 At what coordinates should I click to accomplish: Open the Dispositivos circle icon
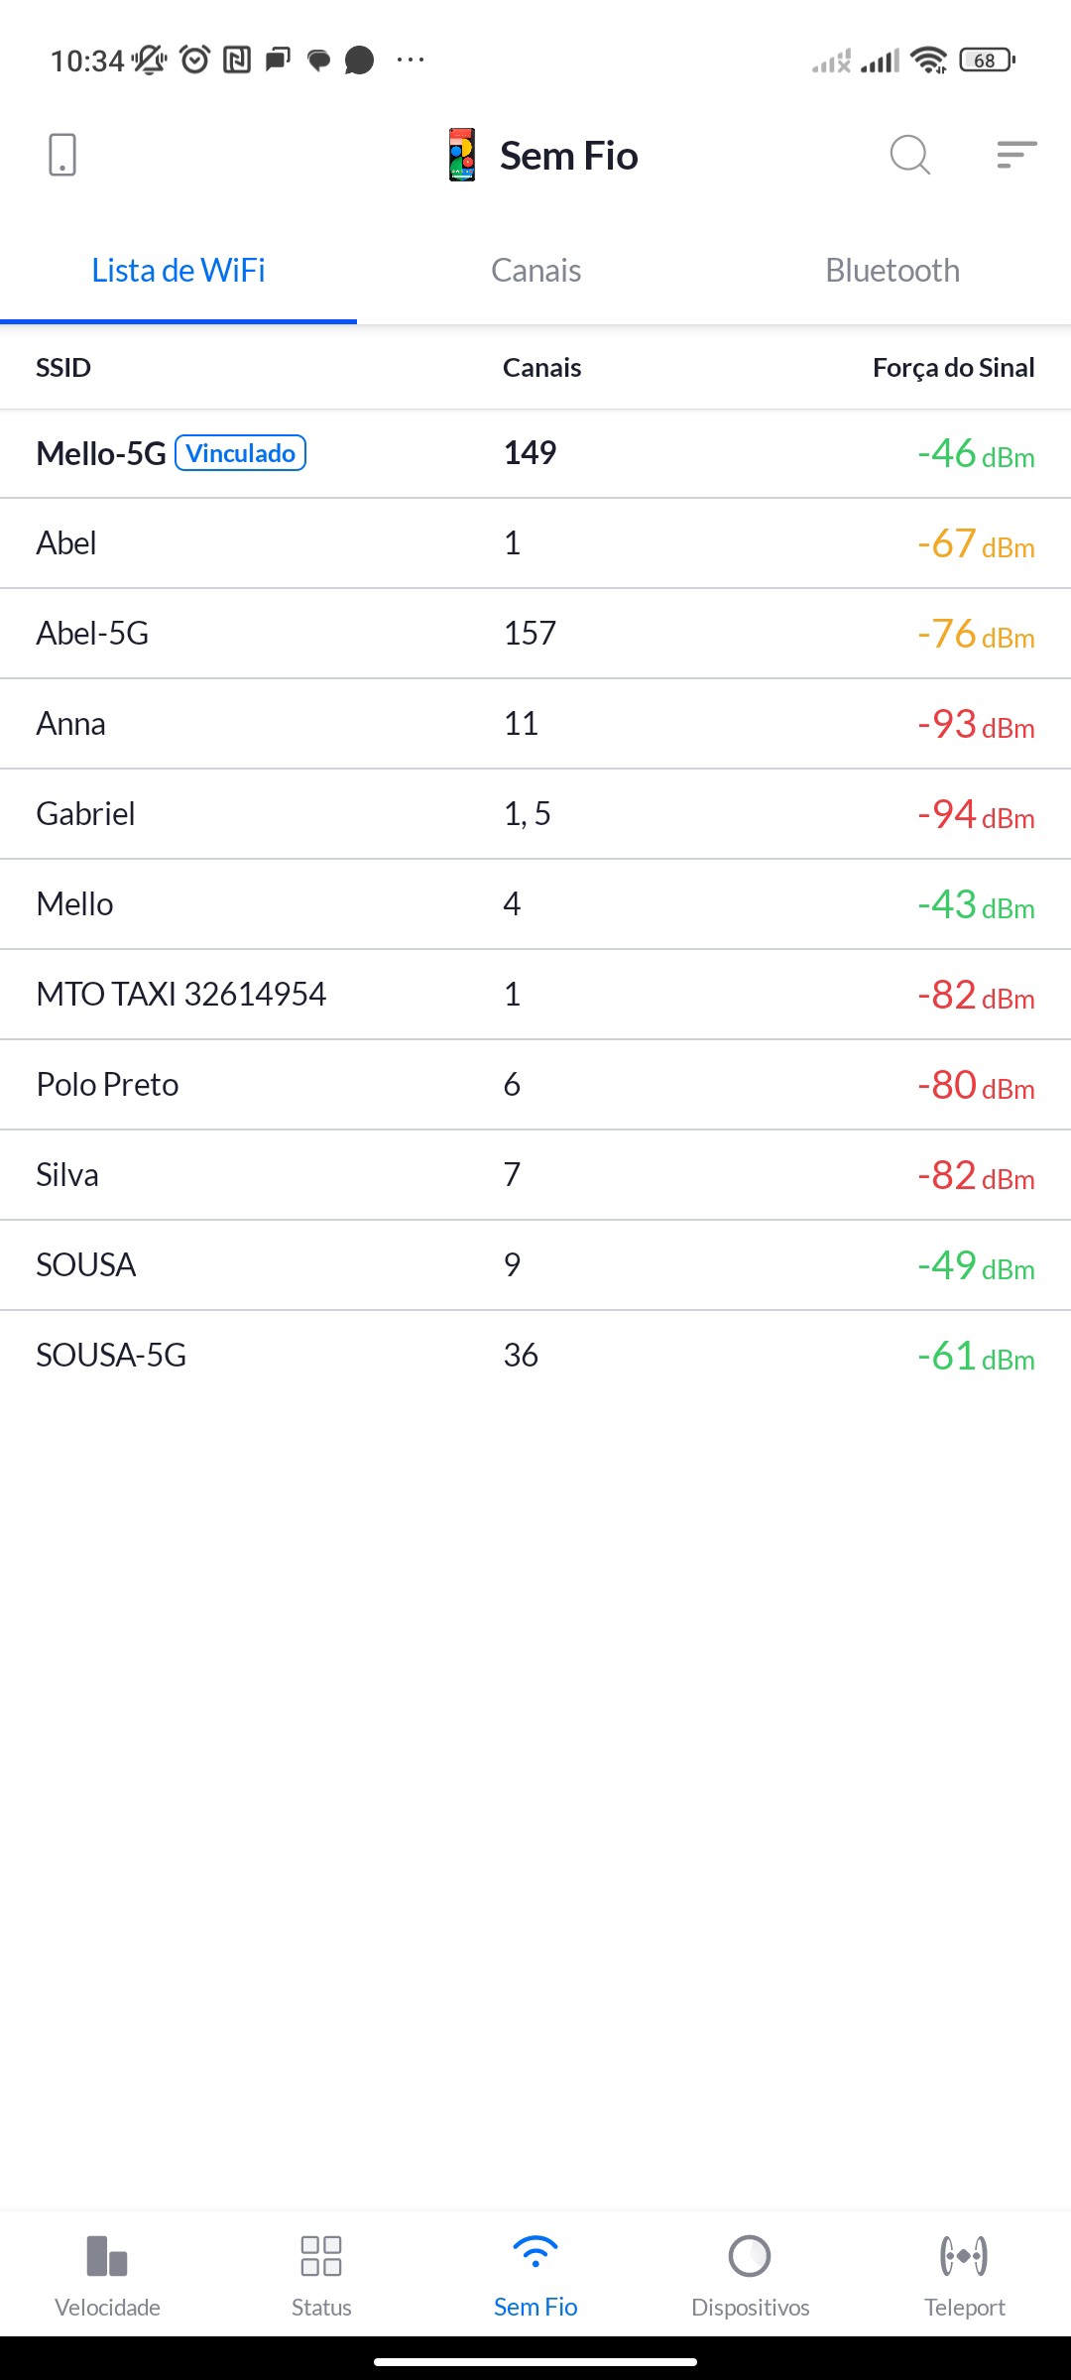750,2256
